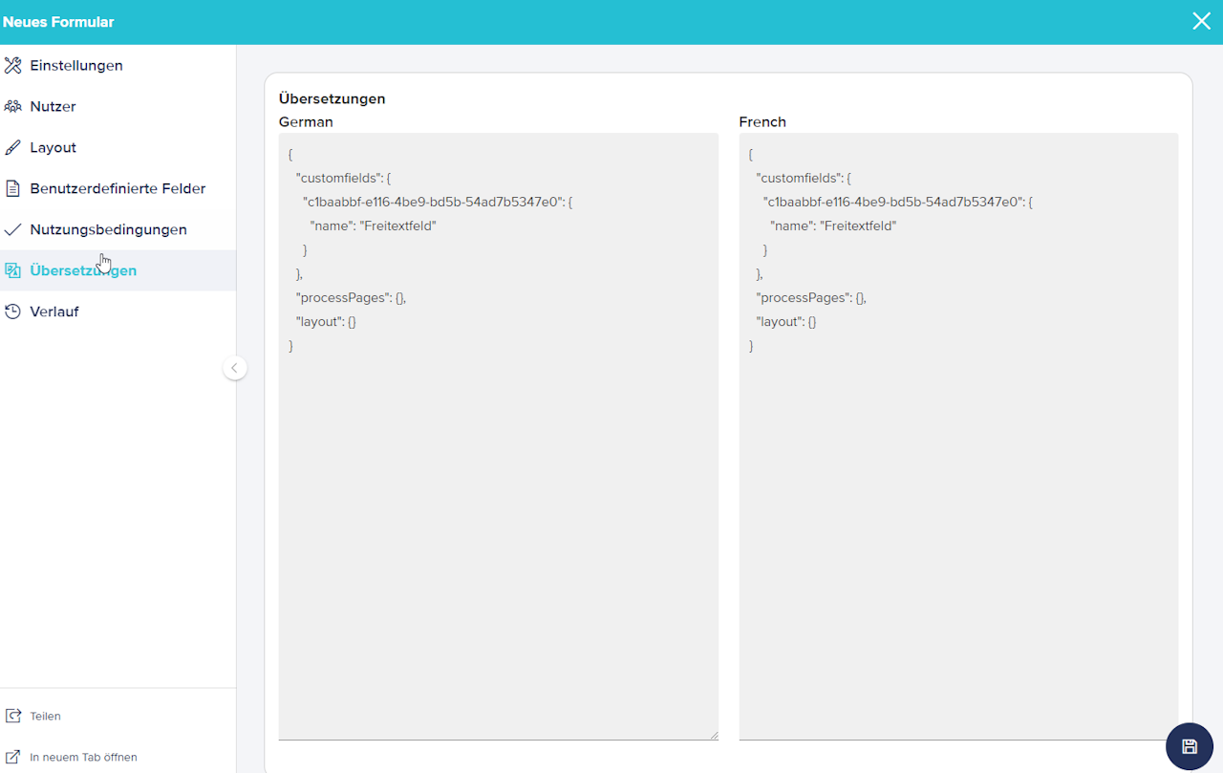Collapse the sidebar with chevron arrow
This screenshot has width=1223, height=773.
click(235, 368)
